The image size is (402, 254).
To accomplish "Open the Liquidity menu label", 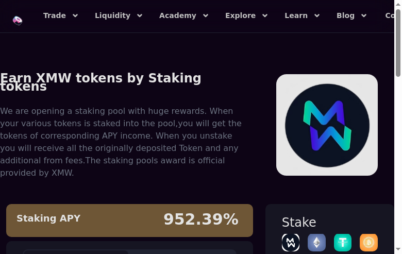I will tap(112, 15).
